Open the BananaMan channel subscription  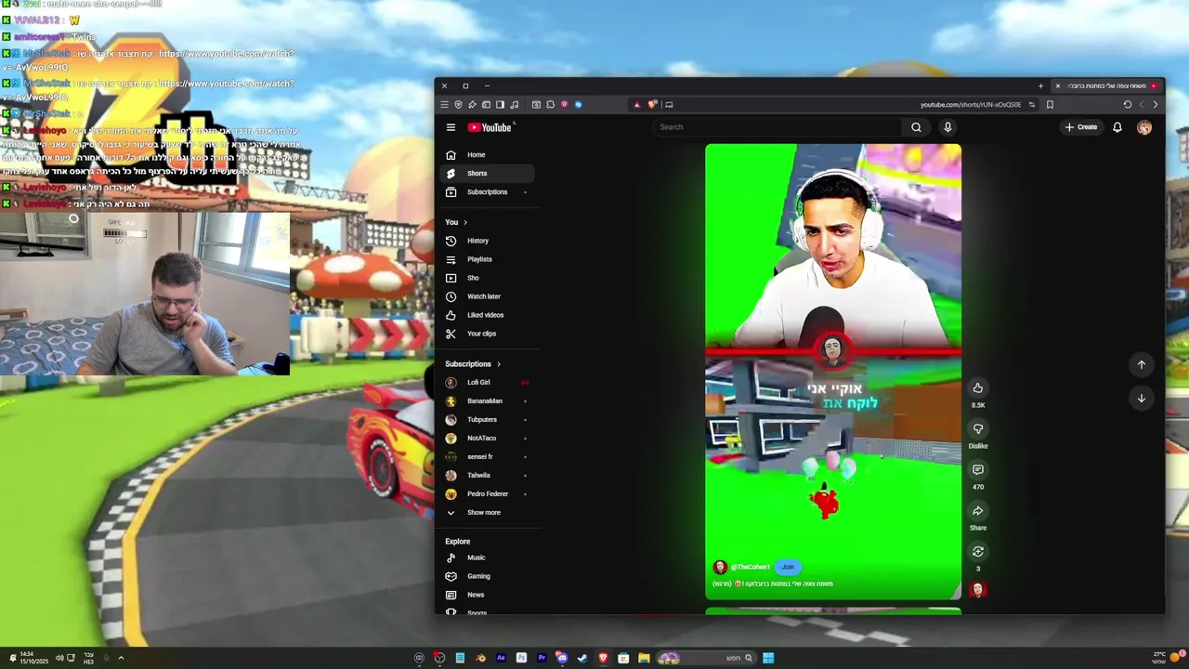488,401
